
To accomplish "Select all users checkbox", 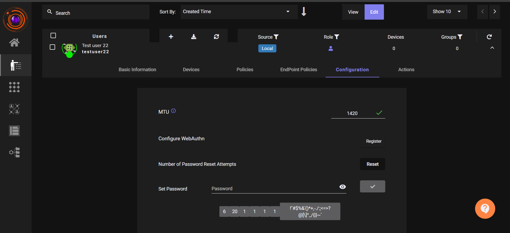I will 53,35.
